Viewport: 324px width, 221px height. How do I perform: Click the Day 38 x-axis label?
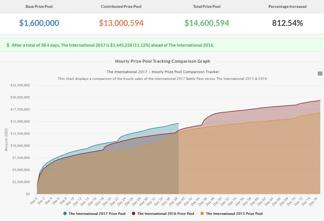point(174,200)
